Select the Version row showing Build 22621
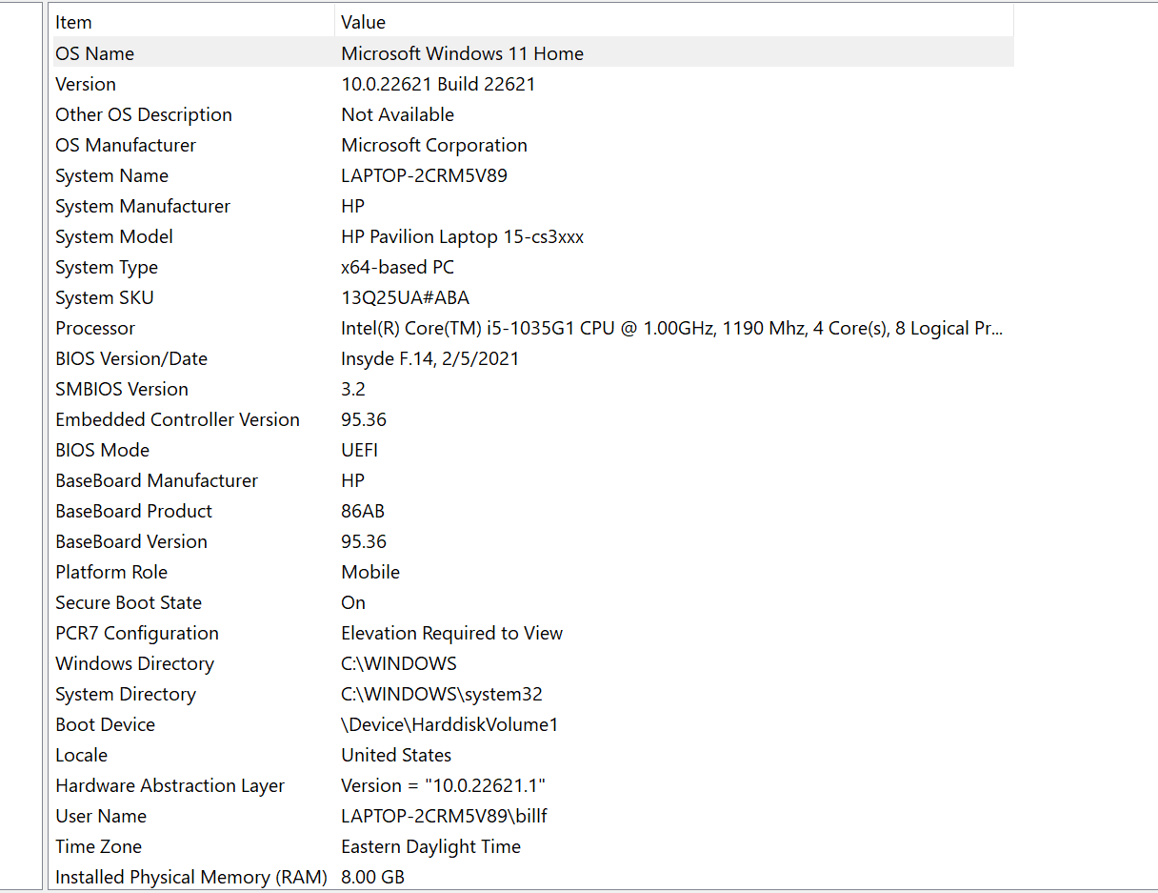Viewport: 1158px width, 893px height. point(286,83)
